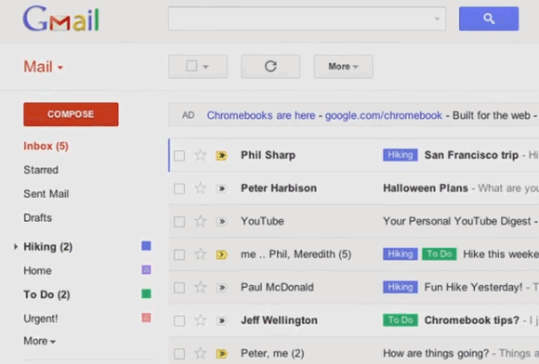The width and height of the screenshot is (539, 364).
Task: Click importance marker for Peter, me conversation
Action: [x=222, y=354]
